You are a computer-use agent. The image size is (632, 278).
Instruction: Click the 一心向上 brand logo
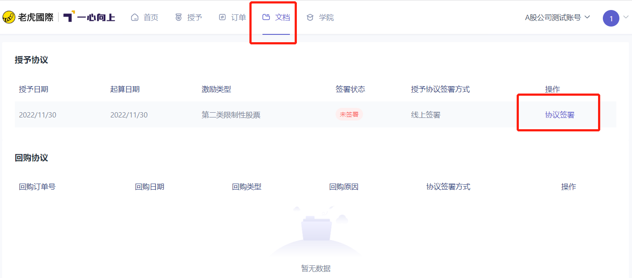[x=89, y=17]
